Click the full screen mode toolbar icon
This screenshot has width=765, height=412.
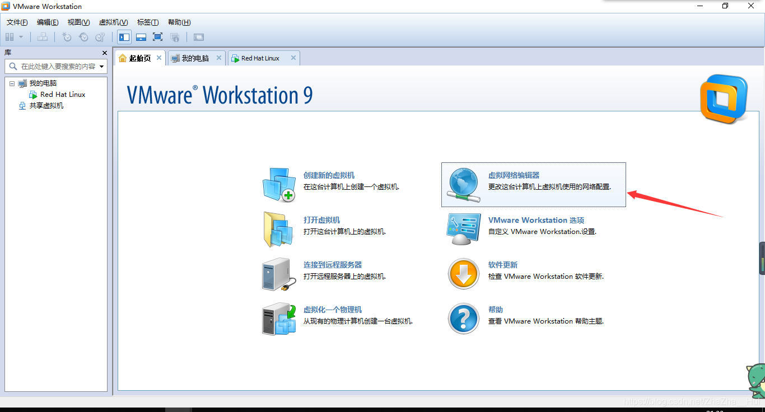click(158, 37)
